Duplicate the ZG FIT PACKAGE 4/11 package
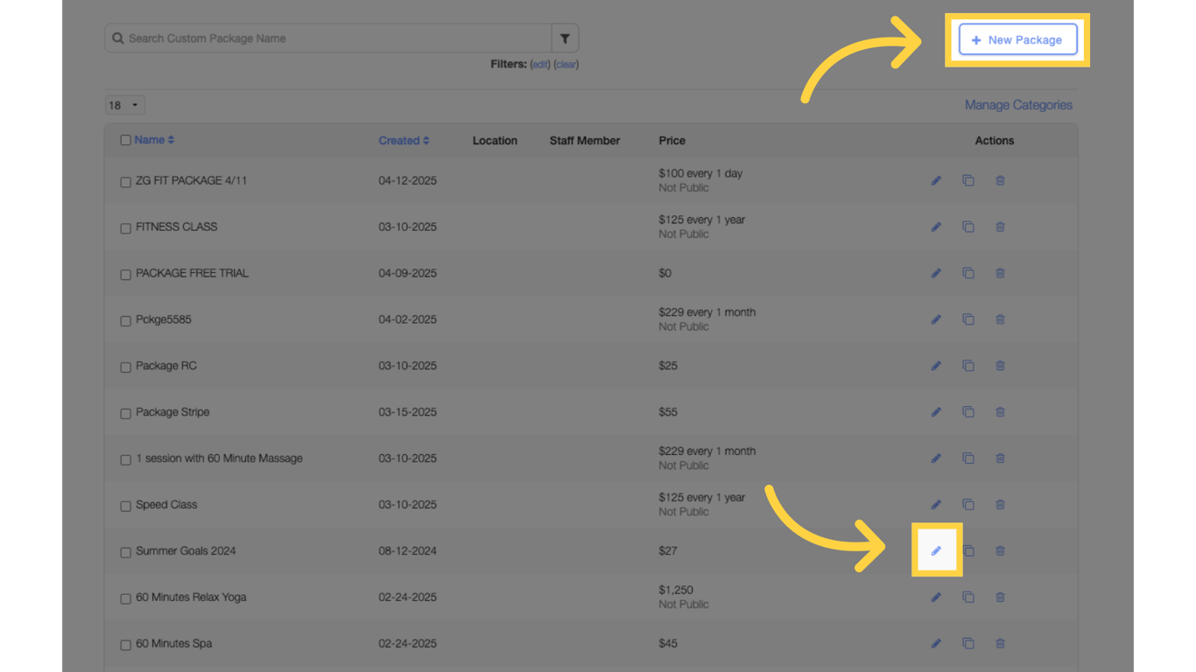This screenshot has width=1196, height=672. [x=968, y=181]
